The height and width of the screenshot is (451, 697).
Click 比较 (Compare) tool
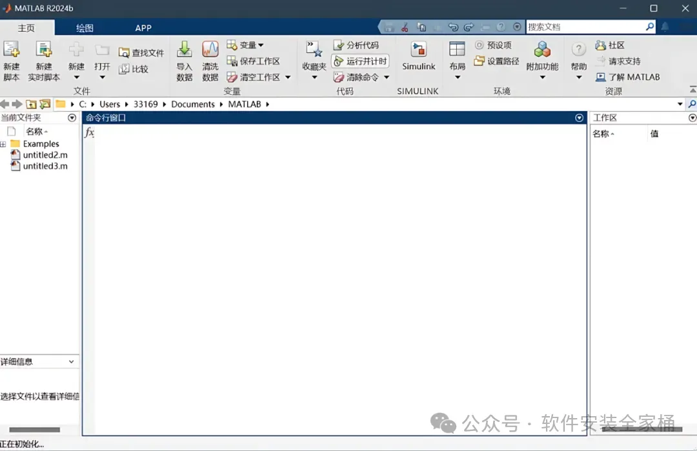(134, 69)
